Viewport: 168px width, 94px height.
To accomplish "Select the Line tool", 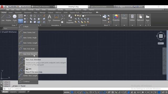I will (x=3, y=18).
